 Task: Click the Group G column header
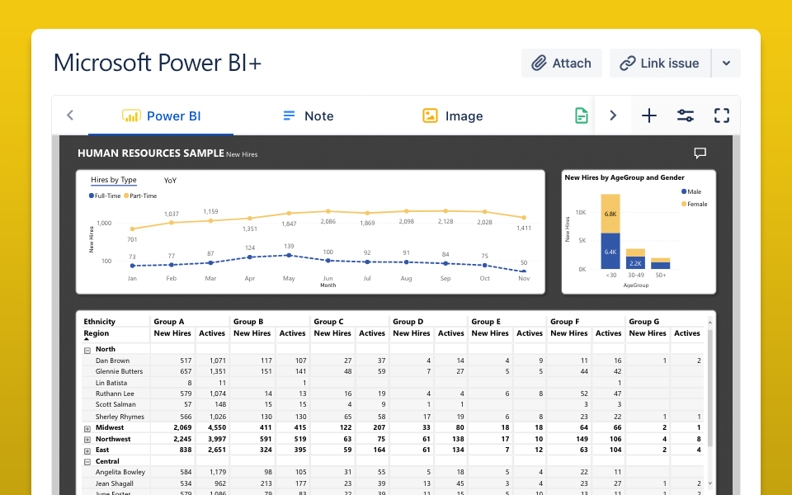point(644,321)
